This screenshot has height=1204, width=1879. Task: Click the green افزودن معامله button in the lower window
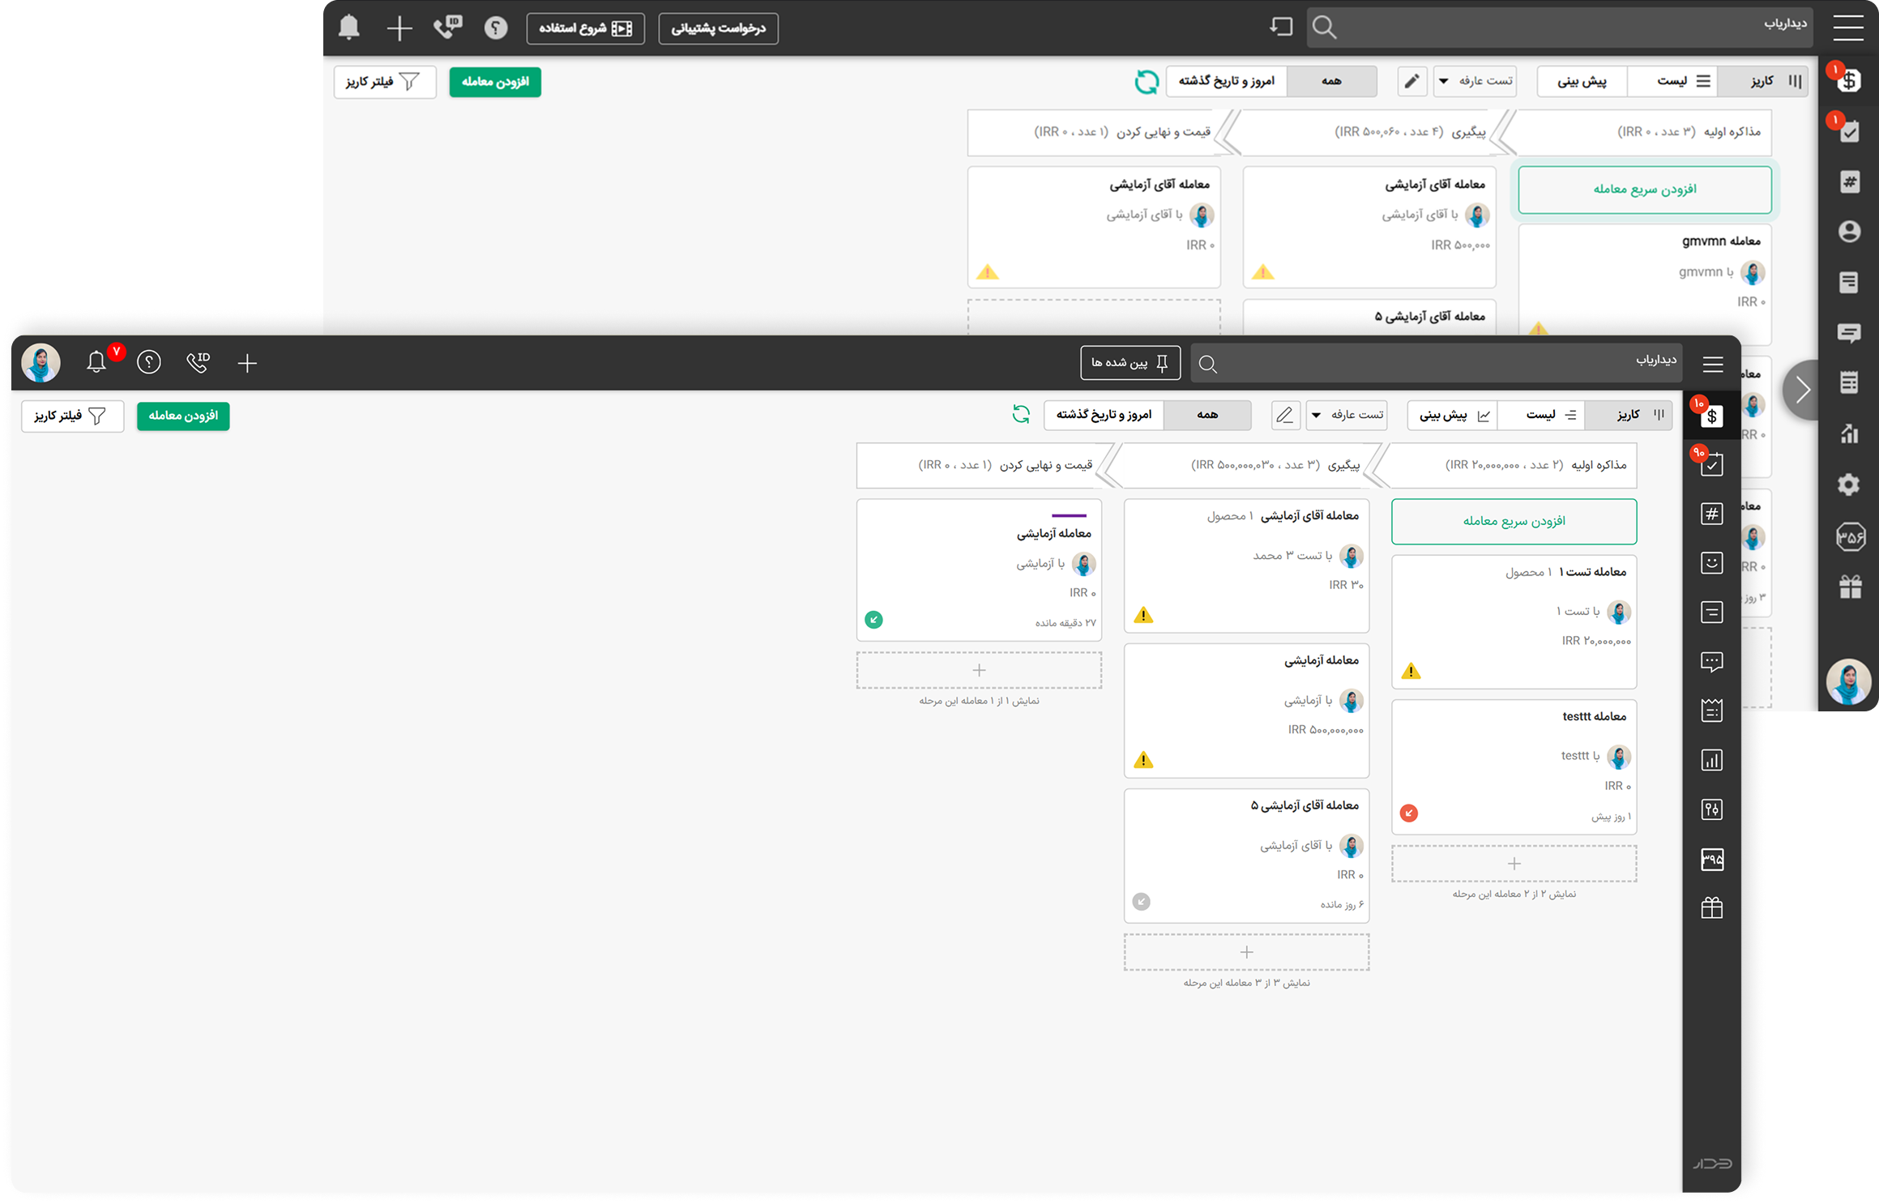183,416
